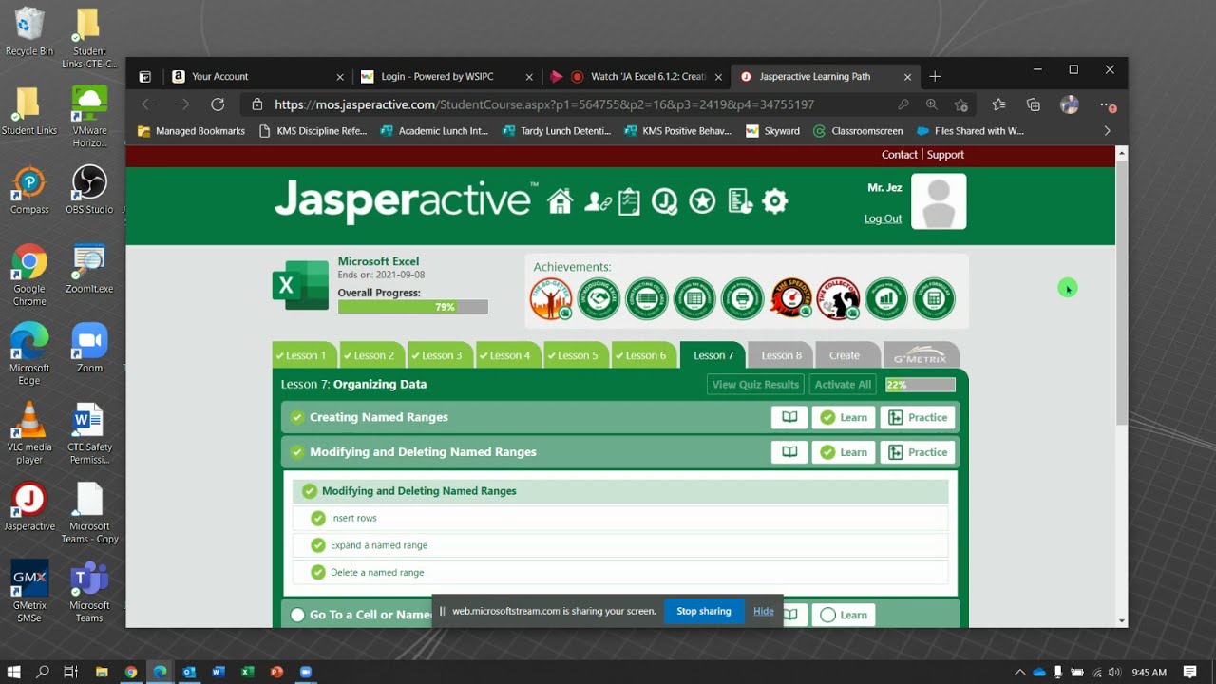Click View Quiz Results button
Screen dimensions: 1216x684
pos(756,385)
